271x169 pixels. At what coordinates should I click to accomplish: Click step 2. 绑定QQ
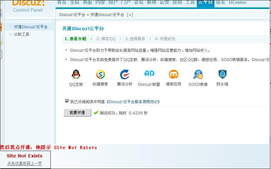point(106,39)
